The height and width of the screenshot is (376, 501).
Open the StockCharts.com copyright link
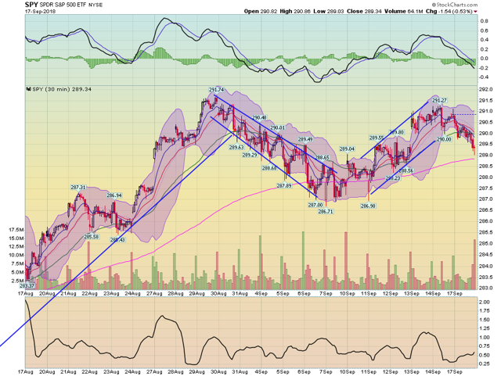click(x=454, y=5)
